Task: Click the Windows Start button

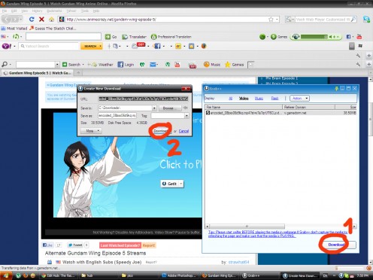Action: click(x=6, y=275)
